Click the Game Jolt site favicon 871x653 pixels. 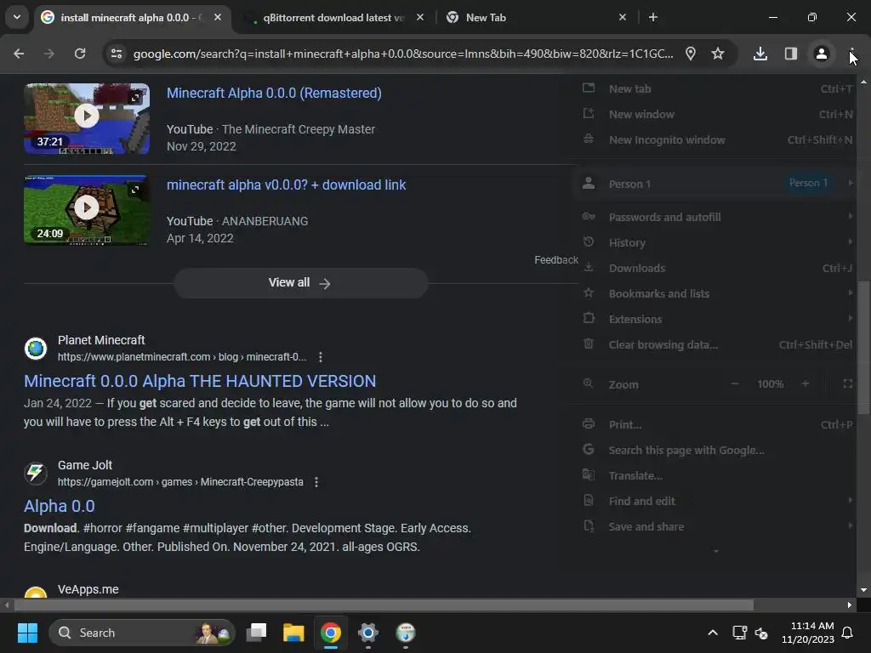(36, 473)
